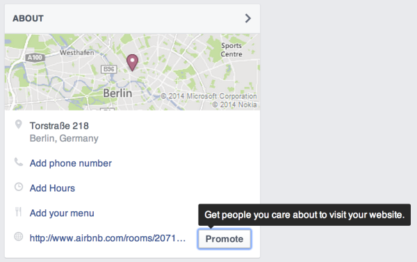This screenshot has width=417, height=262.
Task: Click the phone icon next to Add phone number
Action: pos(18,162)
